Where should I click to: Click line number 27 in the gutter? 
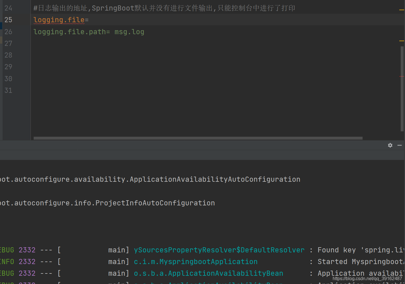[8, 43]
